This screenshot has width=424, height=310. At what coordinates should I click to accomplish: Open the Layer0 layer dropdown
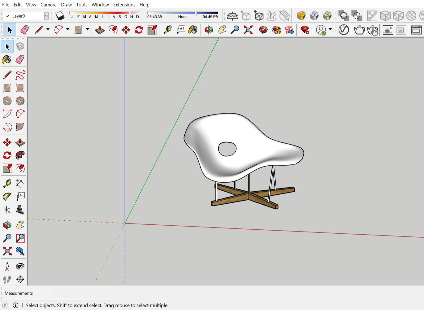tap(46, 16)
